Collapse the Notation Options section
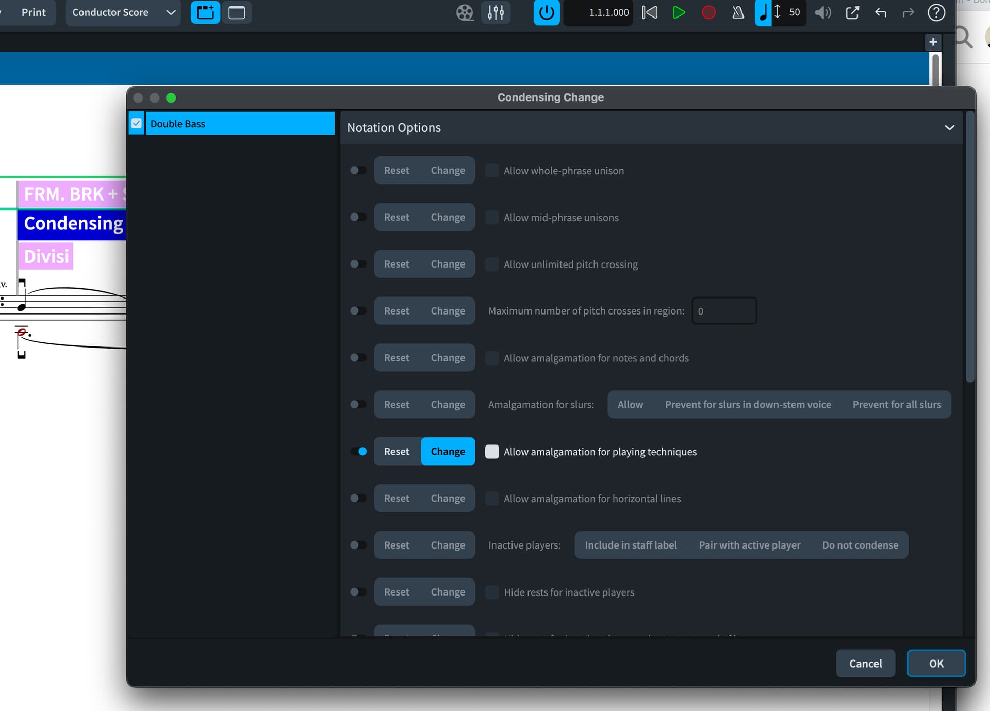The height and width of the screenshot is (711, 990). point(949,127)
